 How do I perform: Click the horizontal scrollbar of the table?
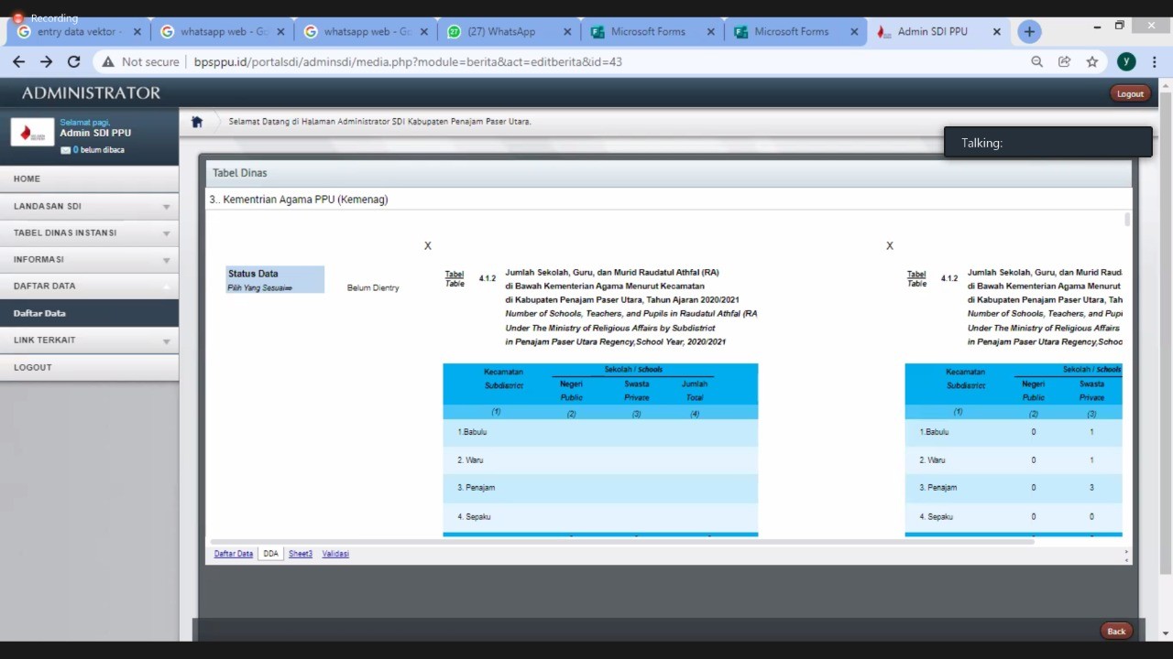tap(623, 542)
